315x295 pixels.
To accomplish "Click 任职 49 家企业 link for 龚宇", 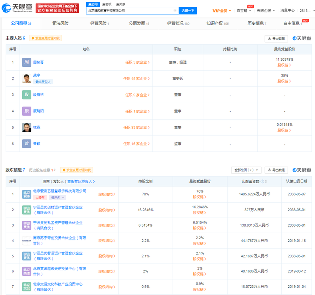I will click(136, 78).
